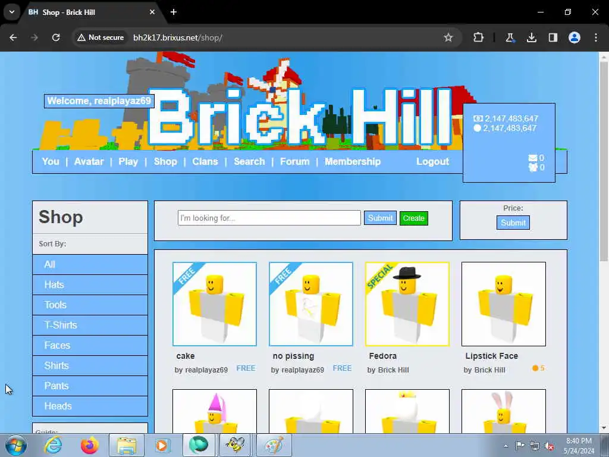Open Windows Start button
The height and width of the screenshot is (457, 609).
(16, 445)
